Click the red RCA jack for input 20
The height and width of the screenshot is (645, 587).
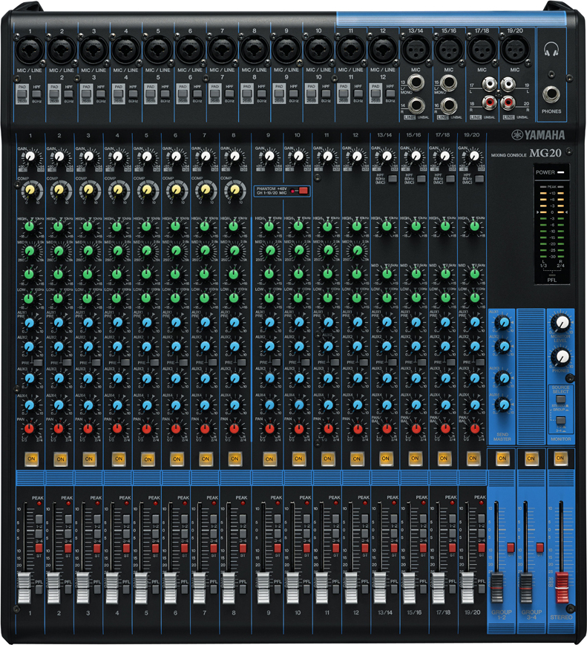click(x=508, y=102)
